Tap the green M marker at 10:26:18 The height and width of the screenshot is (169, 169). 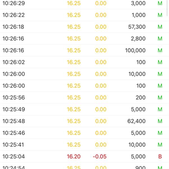click(160, 27)
